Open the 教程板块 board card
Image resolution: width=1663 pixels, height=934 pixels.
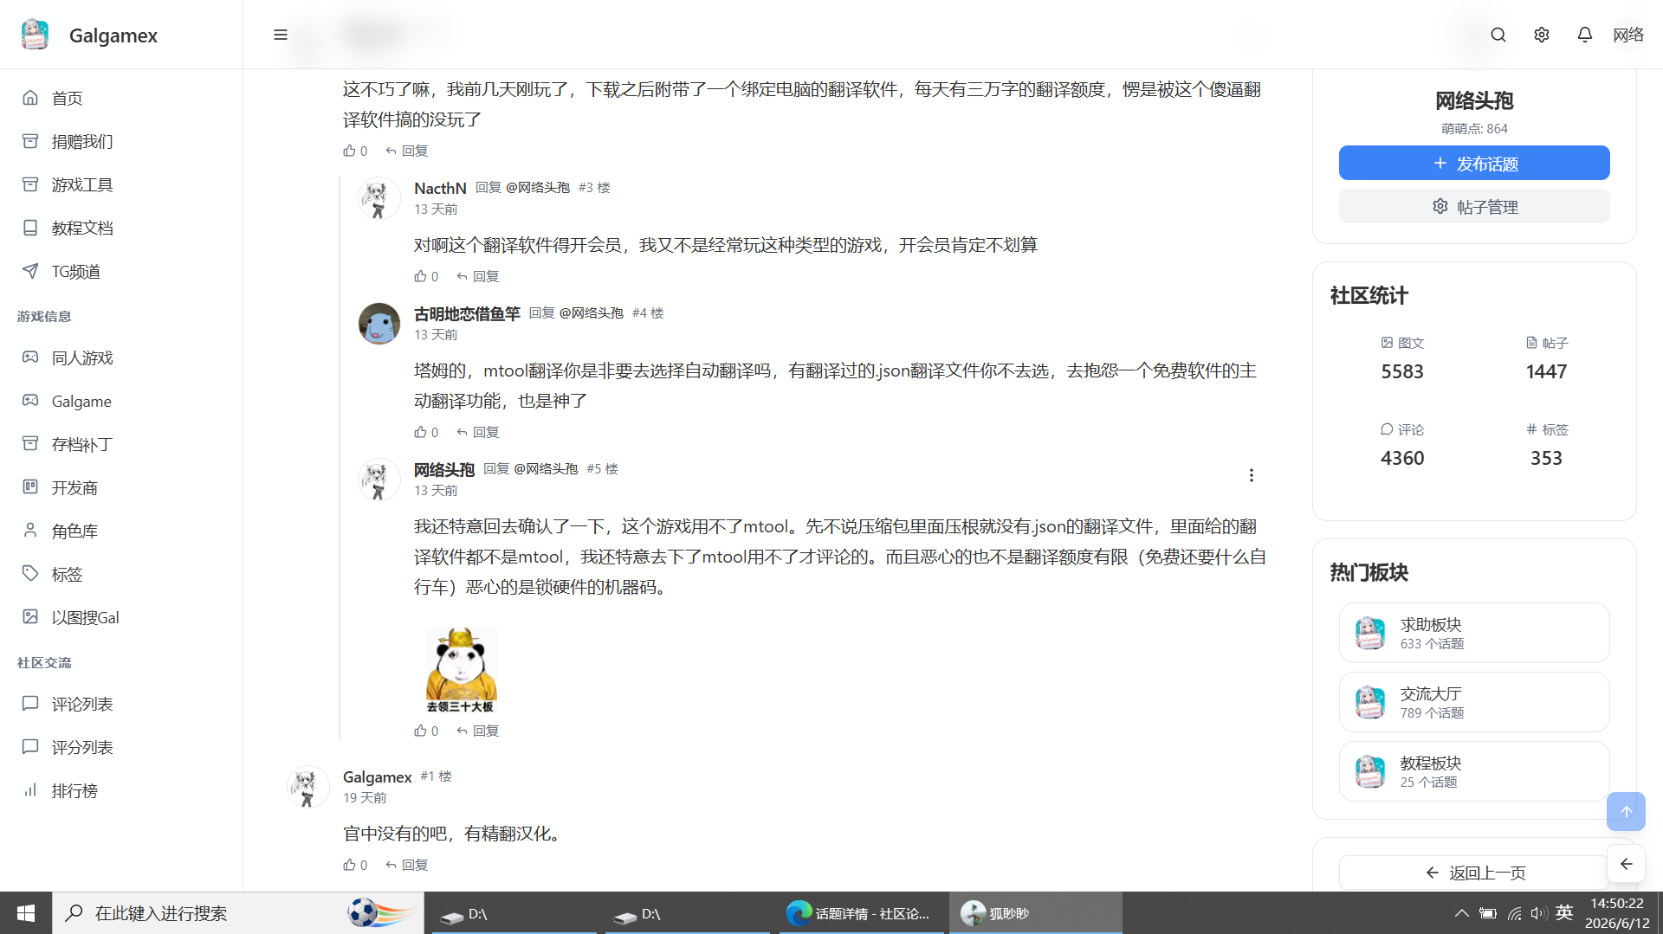[1474, 771]
